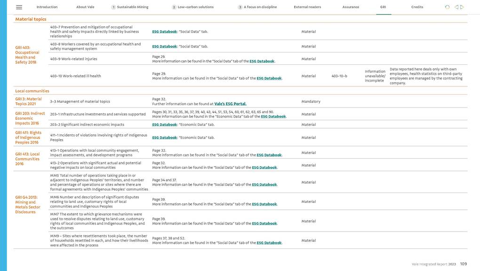The width and height of the screenshot is (480, 271).
Task: Switch to the About Vale section
Action: [x=85, y=7]
